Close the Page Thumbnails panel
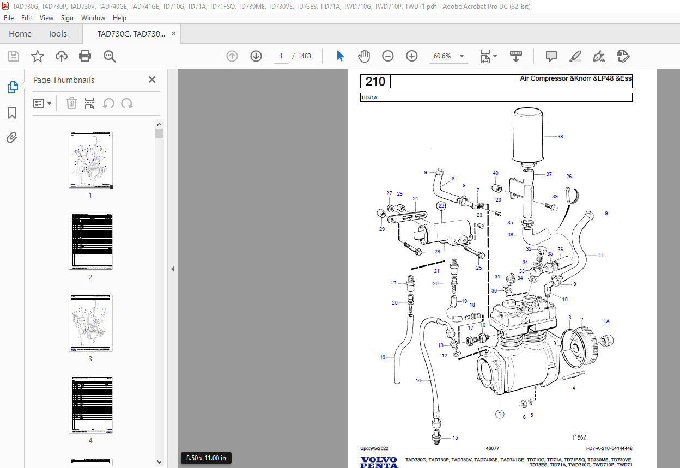Image resolution: width=680 pixels, height=468 pixels. point(152,80)
